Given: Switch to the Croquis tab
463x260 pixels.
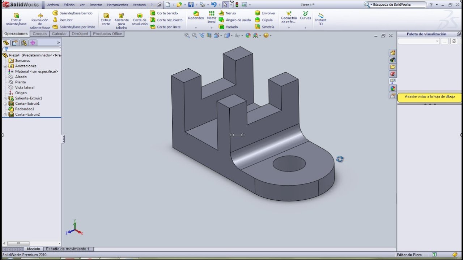Looking at the screenshot, I should [x=40, y=34].
